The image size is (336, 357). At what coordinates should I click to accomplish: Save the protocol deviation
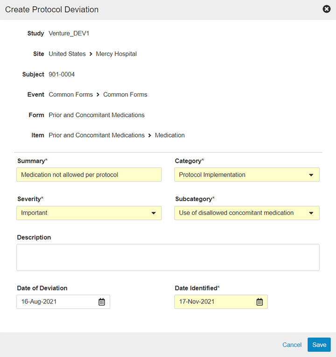click(319, 345)
